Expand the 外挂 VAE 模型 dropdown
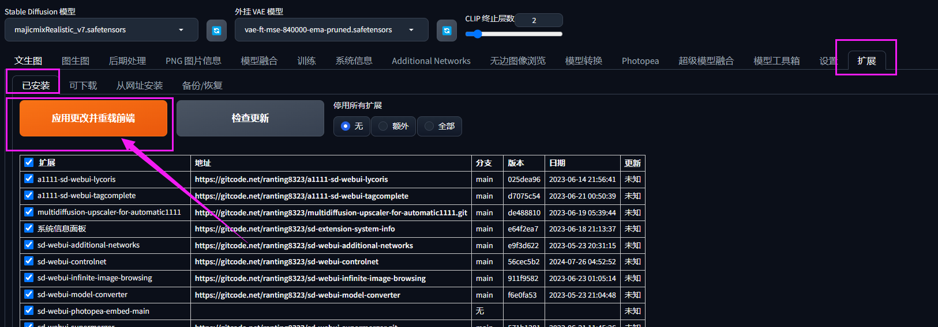Image resolution: width=938 pixels, height=327 pixels. pos(332,30)
